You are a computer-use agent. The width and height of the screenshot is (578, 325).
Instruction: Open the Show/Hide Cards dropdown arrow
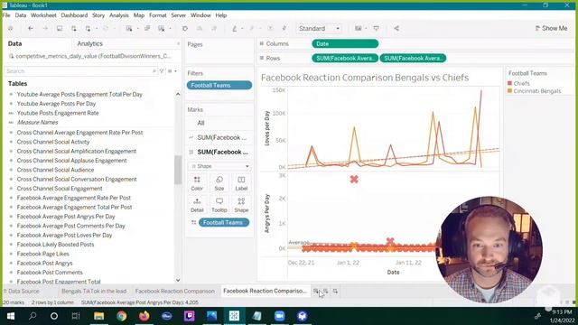pyautogui.click(x=366, y=28)
